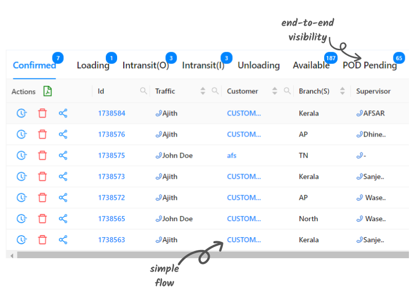Screen dimensions: 411x308
Task: Sort by Branch(S) column arrows
Action: pos(340,91)
